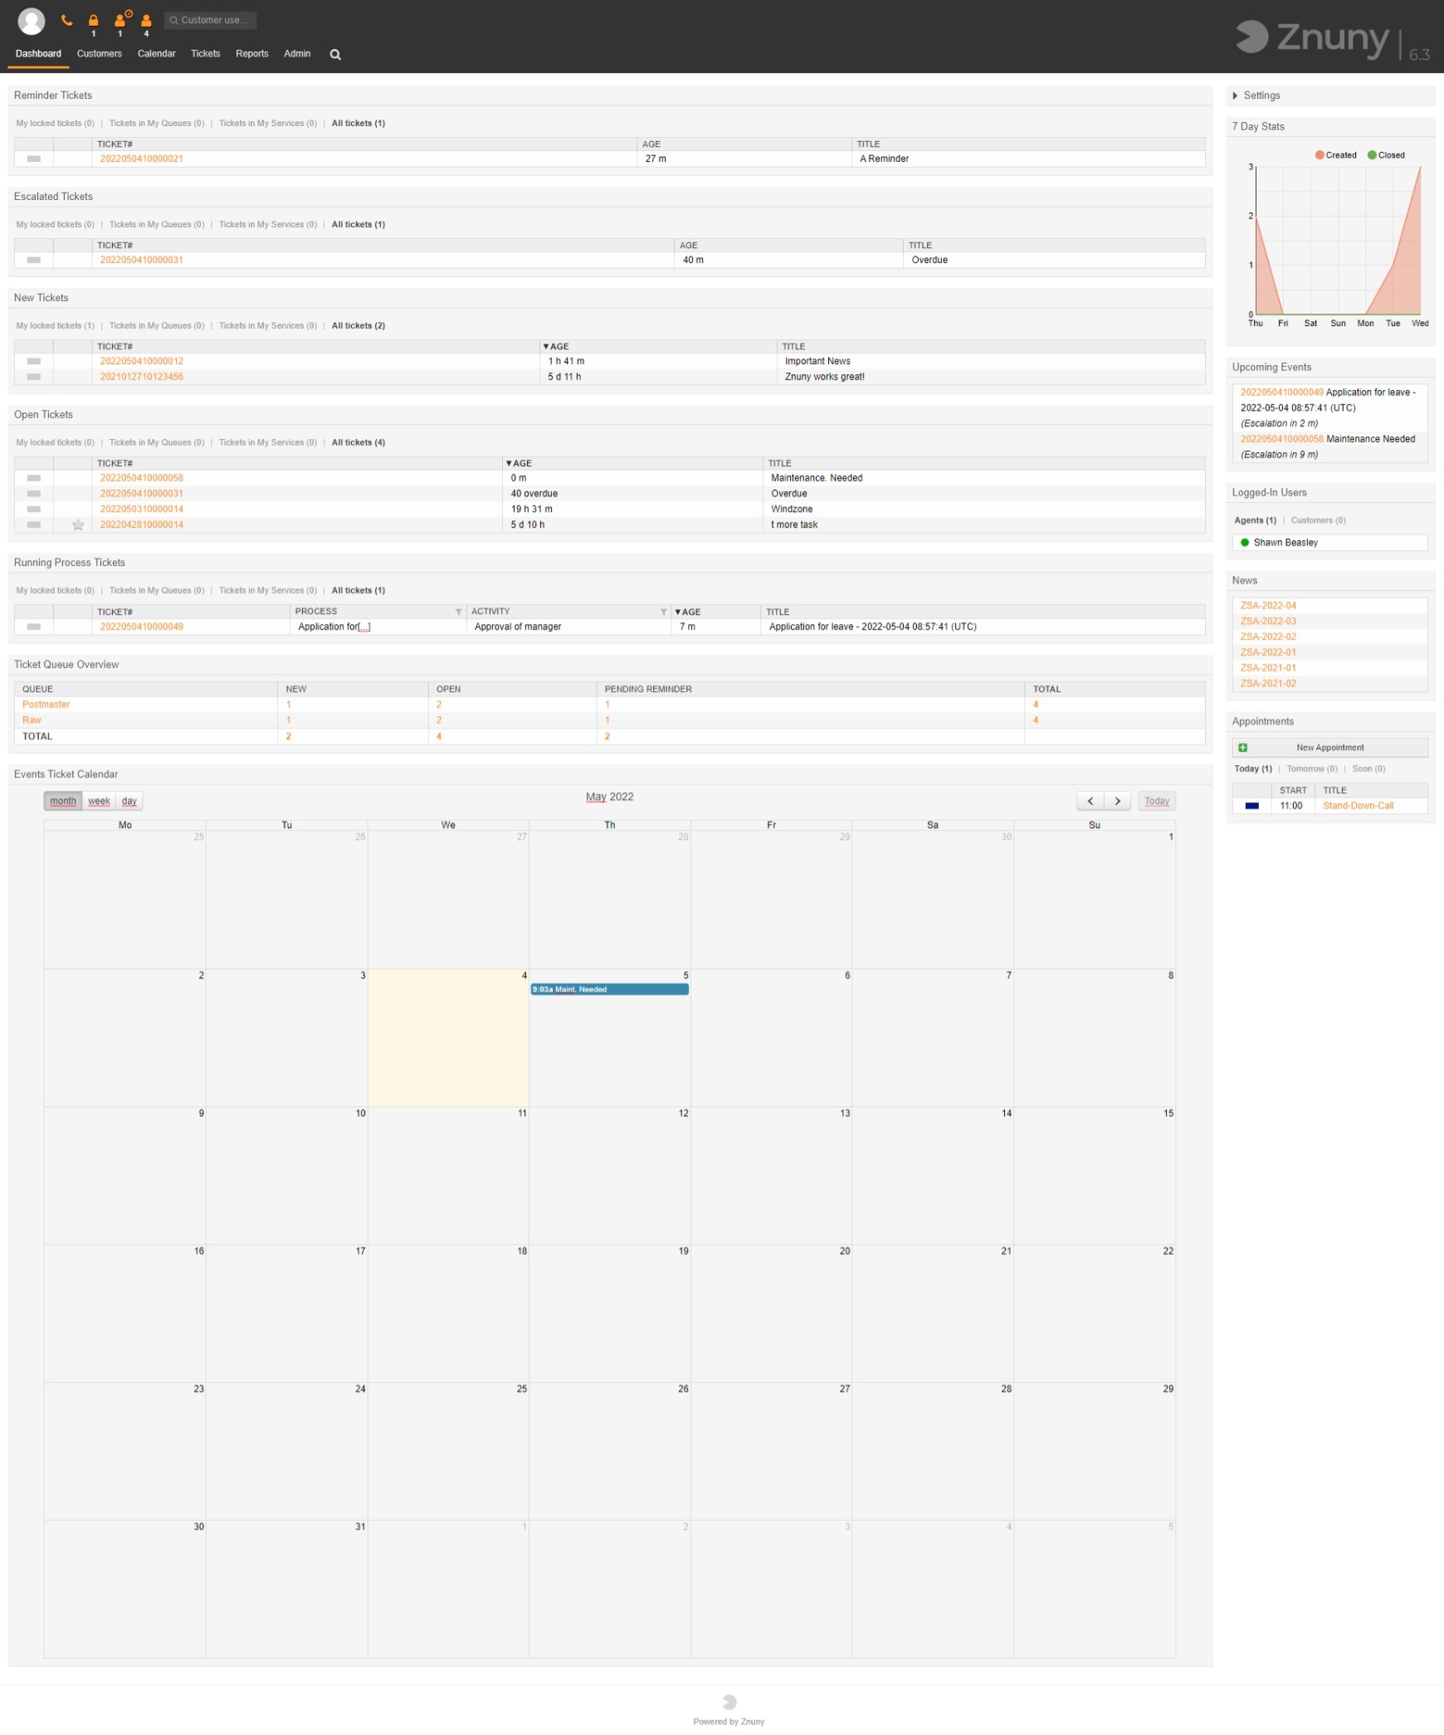The height and width of the screenshot is (1735, 1444).
Task: Open the new phone ticket icon
Action: coord(68,20)
